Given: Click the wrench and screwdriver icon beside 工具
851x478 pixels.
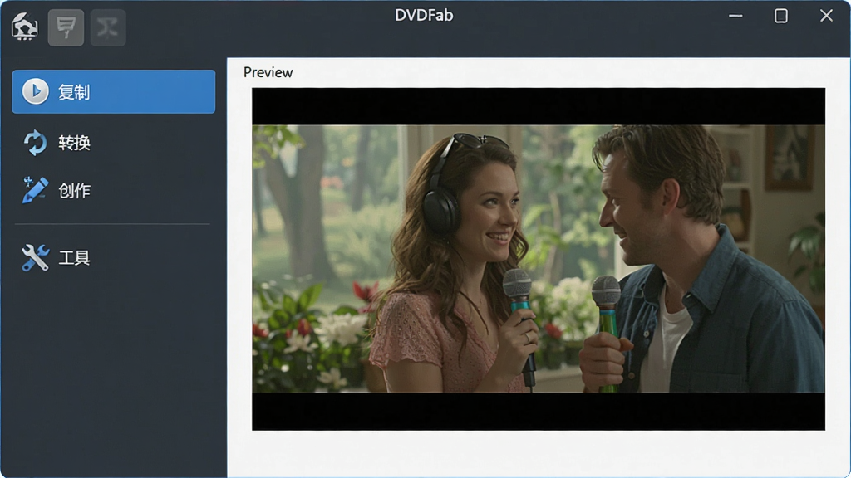Looking at the screenshot, I should click(35, 257).
